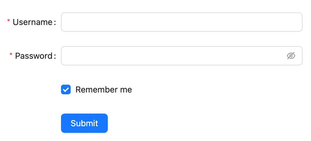This screenshot has height=141, width=311.
Task: Reveal the password using the eye icon
Action: coord(291,56)
